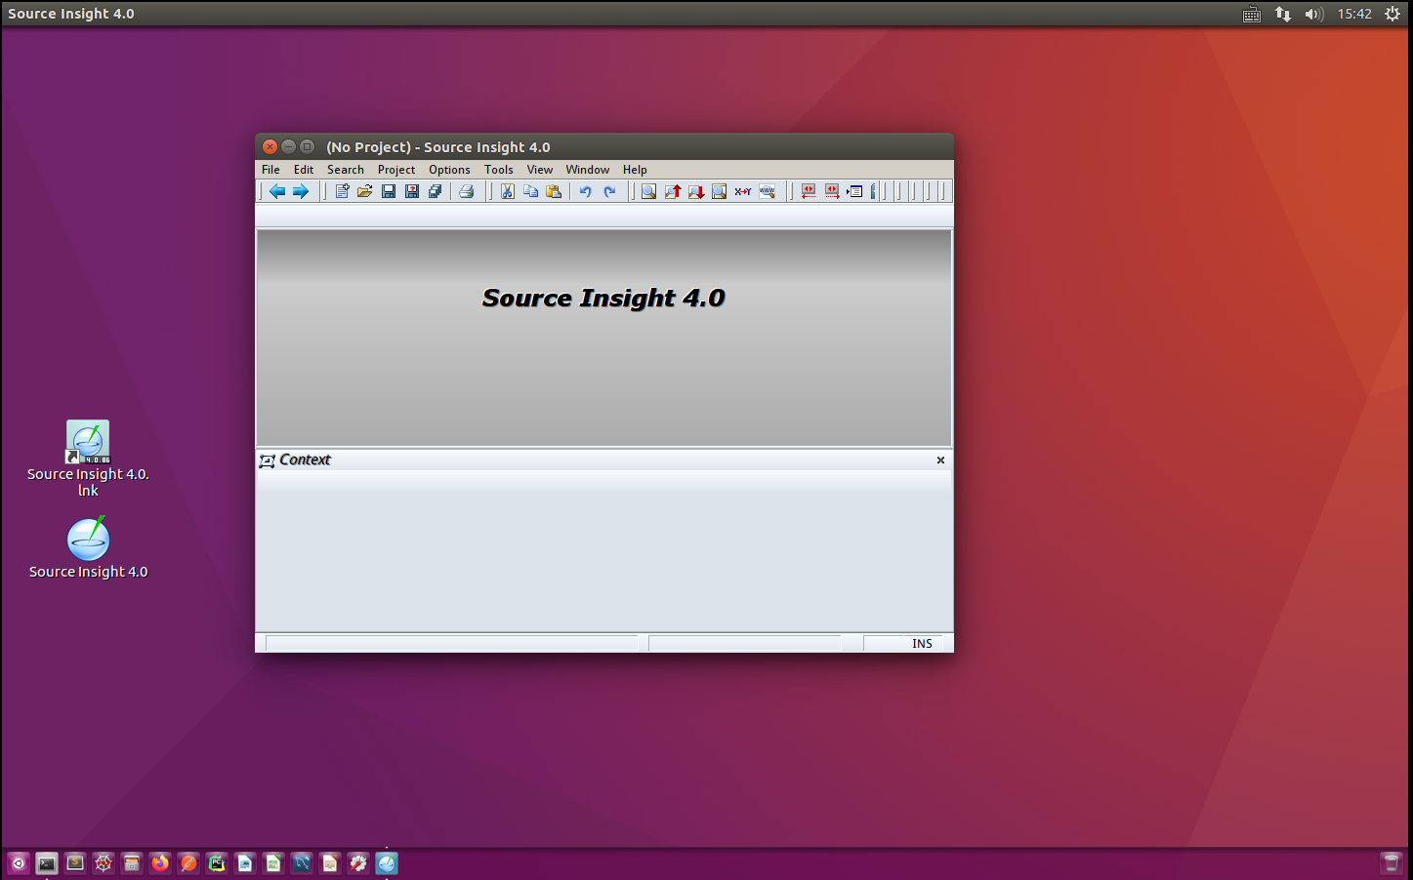Viewport: 1413px width, 880px height.
Task: Click the INS indicator in the status bar
Action: 920,642
